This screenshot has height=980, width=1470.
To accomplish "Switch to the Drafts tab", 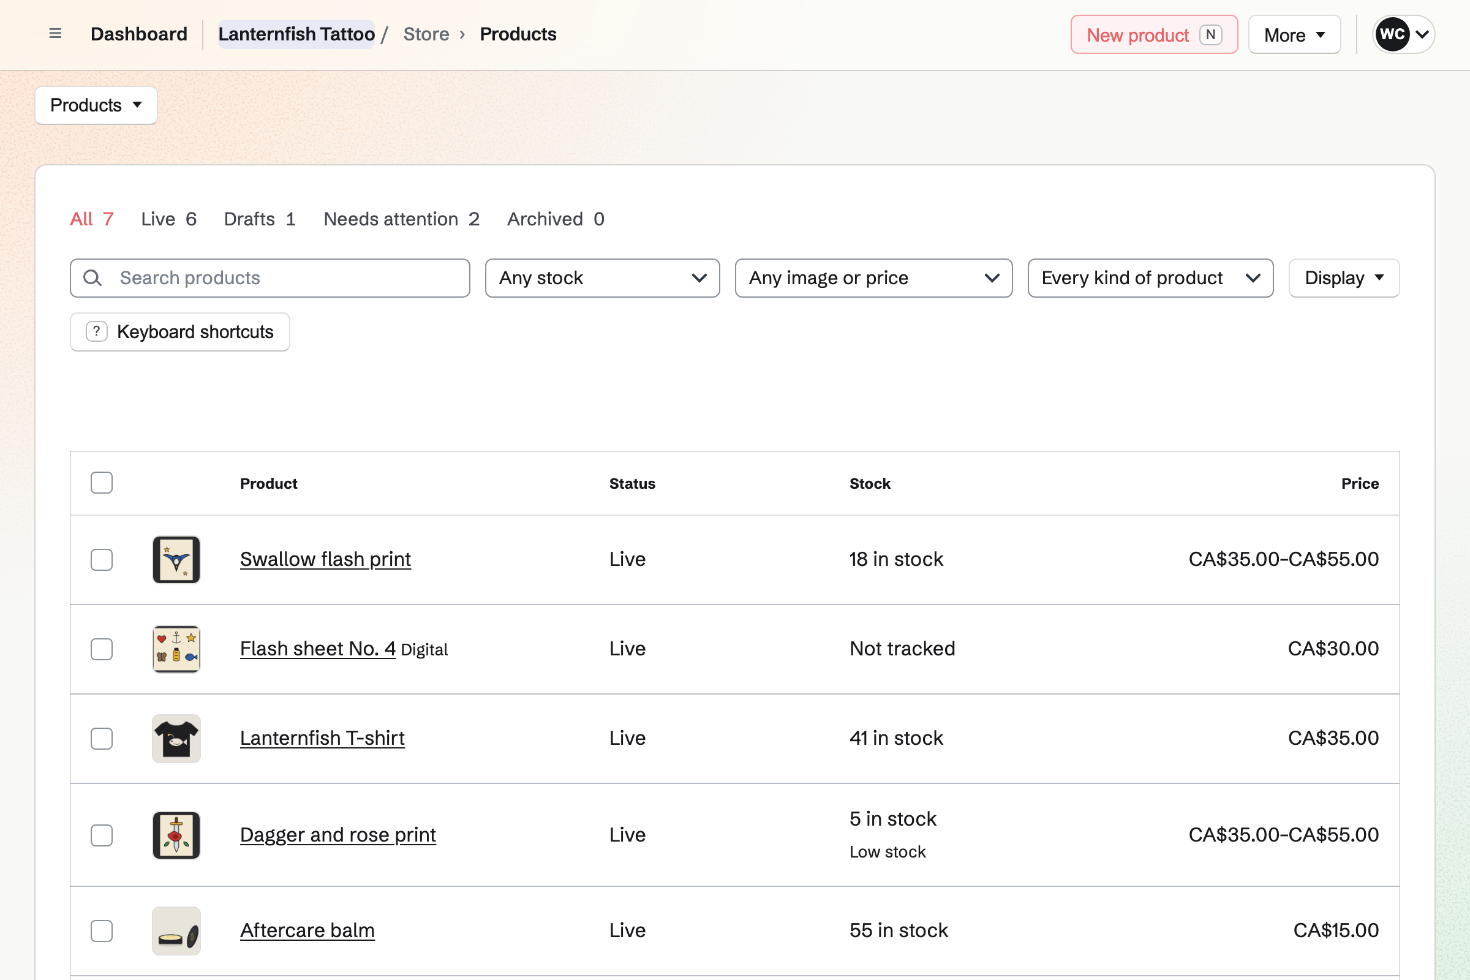I will point(260,219).
